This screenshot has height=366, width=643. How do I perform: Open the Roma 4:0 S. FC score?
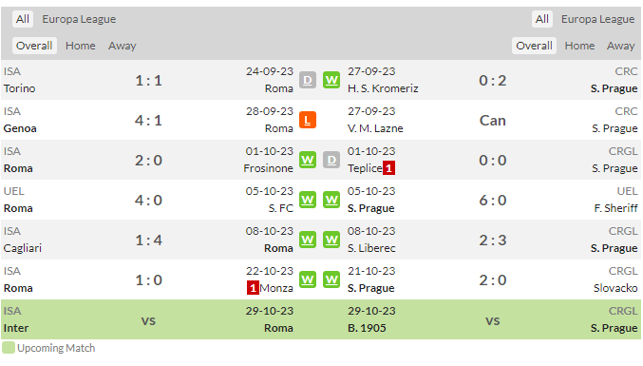[148, 201]
